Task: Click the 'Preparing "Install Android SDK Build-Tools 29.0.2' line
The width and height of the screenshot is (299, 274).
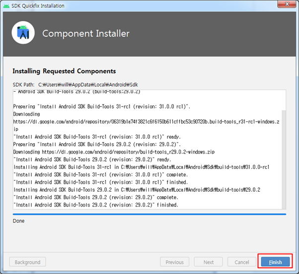Action: pyautogui.click(x=97, y=144)
